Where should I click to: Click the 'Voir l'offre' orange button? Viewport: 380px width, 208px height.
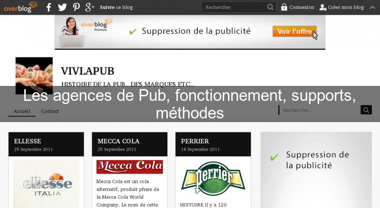pos(294,31)
